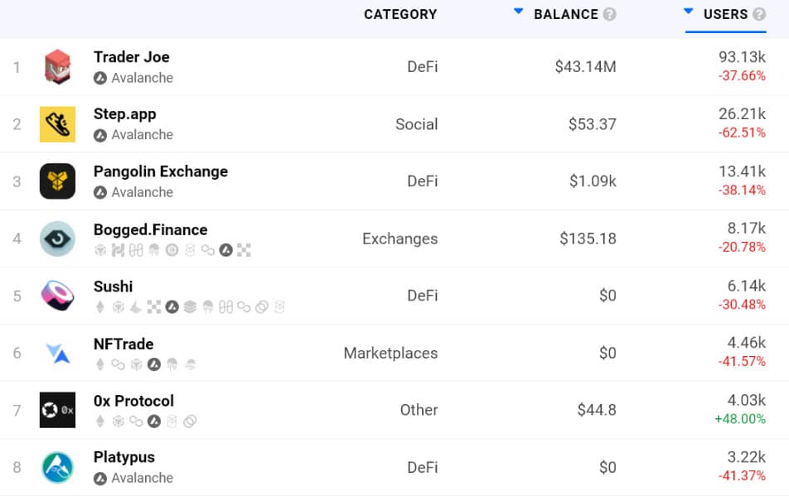Switch to the USERS column header
This screenshot has width=789, height=496.
[727, 14]
